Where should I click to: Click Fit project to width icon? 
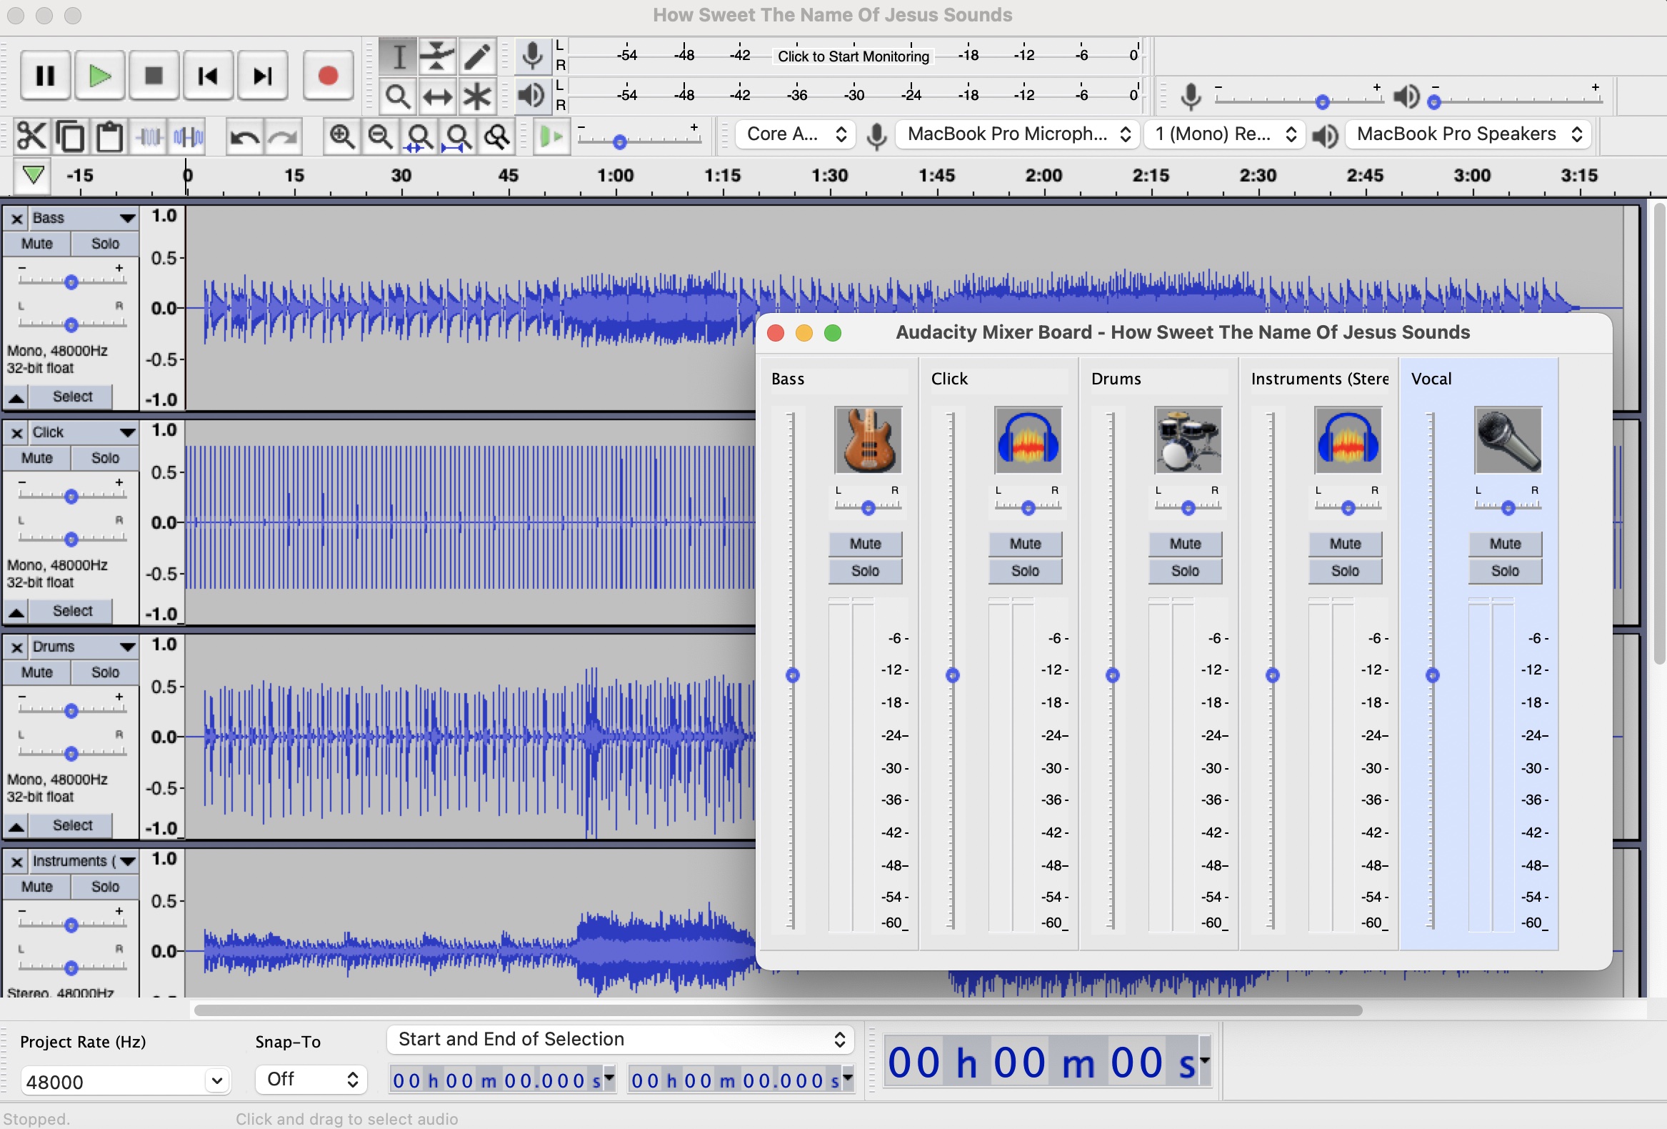[x=458, y=136]
